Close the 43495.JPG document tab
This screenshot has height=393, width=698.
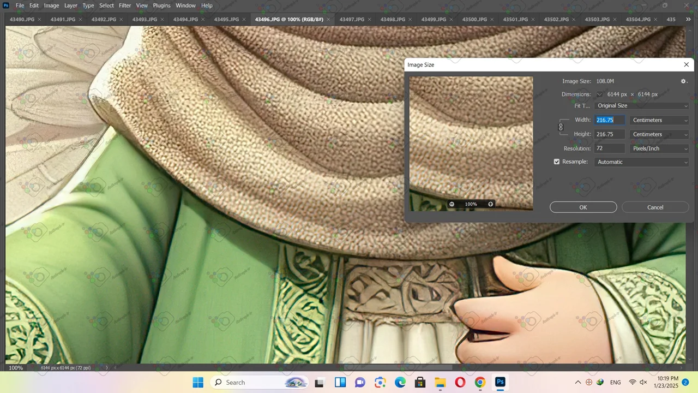[x=244, y=20]
